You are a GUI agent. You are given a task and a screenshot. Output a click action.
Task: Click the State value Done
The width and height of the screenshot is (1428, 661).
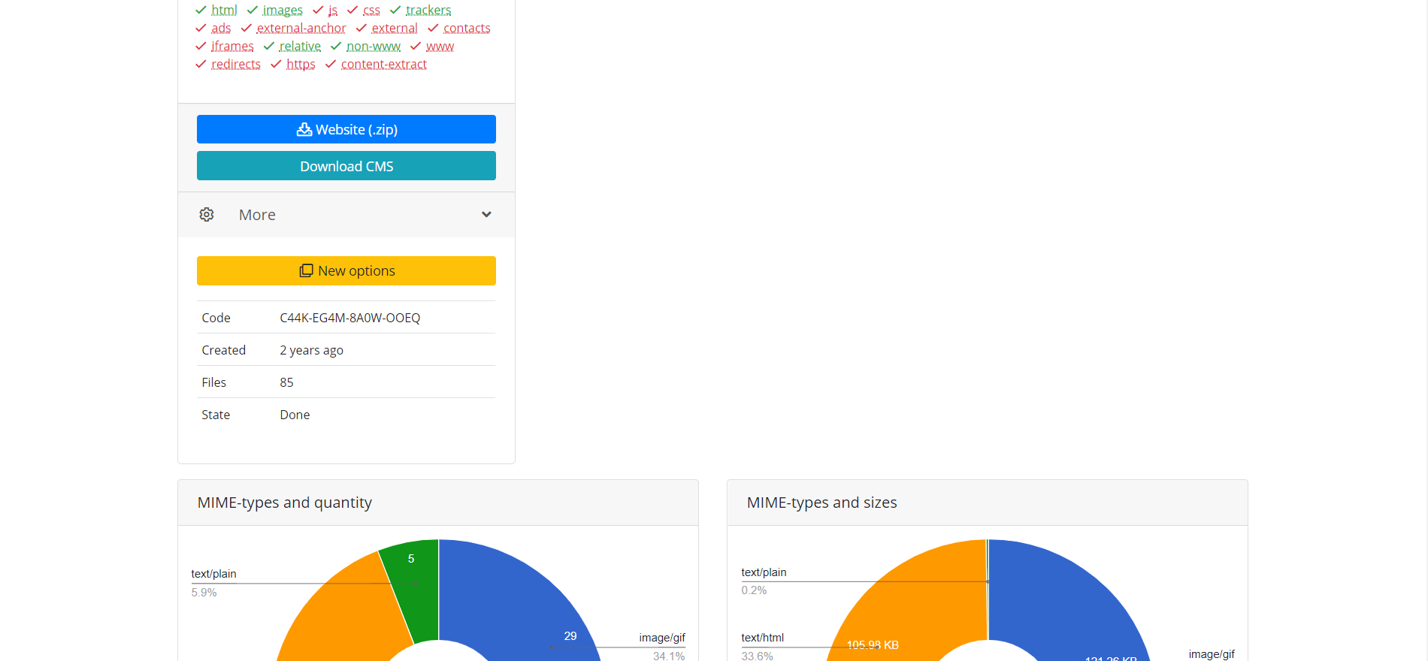295,415
